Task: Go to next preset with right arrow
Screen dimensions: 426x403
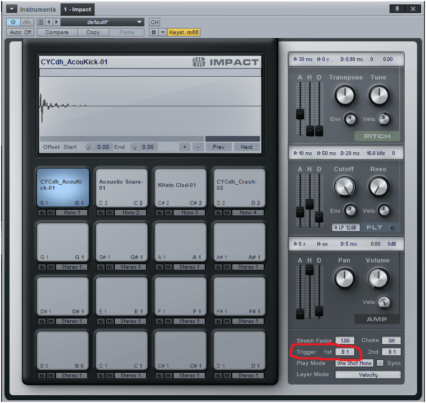Action: [57, 22]
